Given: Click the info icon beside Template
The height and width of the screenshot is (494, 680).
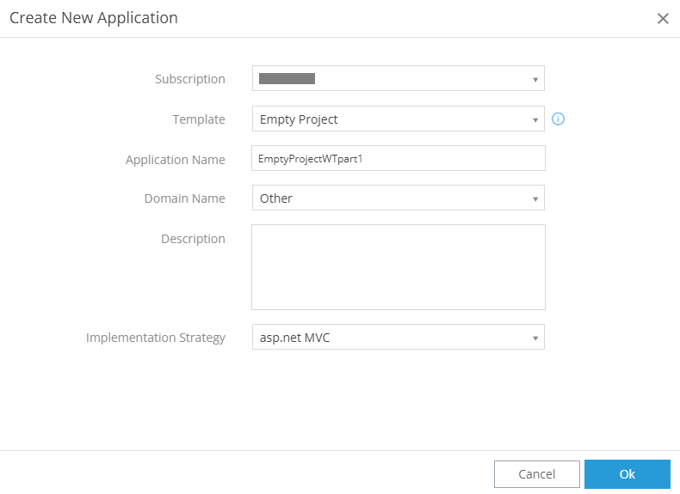Looking at the screenshot, I should [558, 119].
